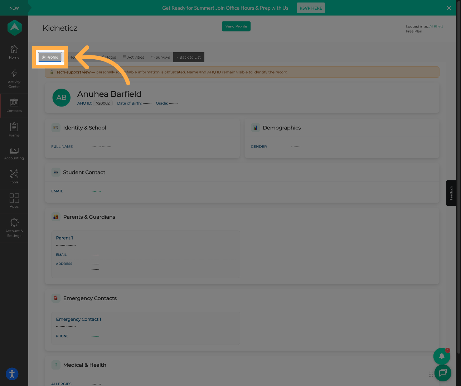
Task: Switch to the Surveys tab
Action: [160, 57]
